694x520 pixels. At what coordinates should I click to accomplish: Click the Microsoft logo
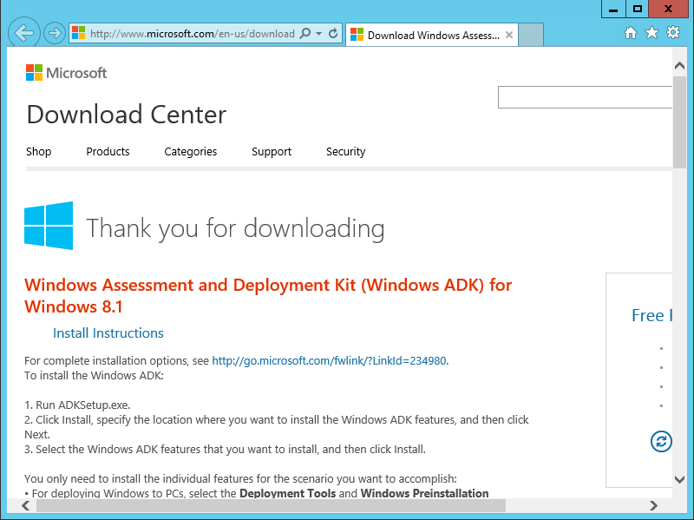66,73
